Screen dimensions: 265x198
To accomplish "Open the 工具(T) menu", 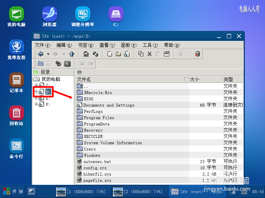I will pyautogui.click(x=150, y=45).
